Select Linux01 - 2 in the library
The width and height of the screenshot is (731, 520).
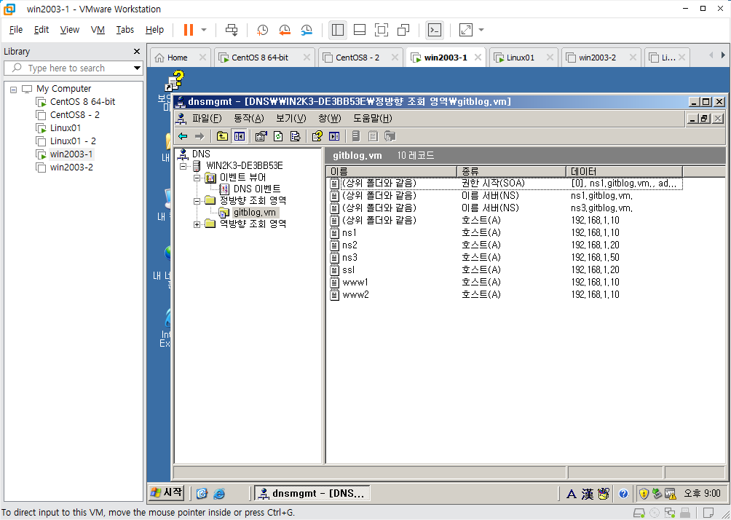(73, 141)
